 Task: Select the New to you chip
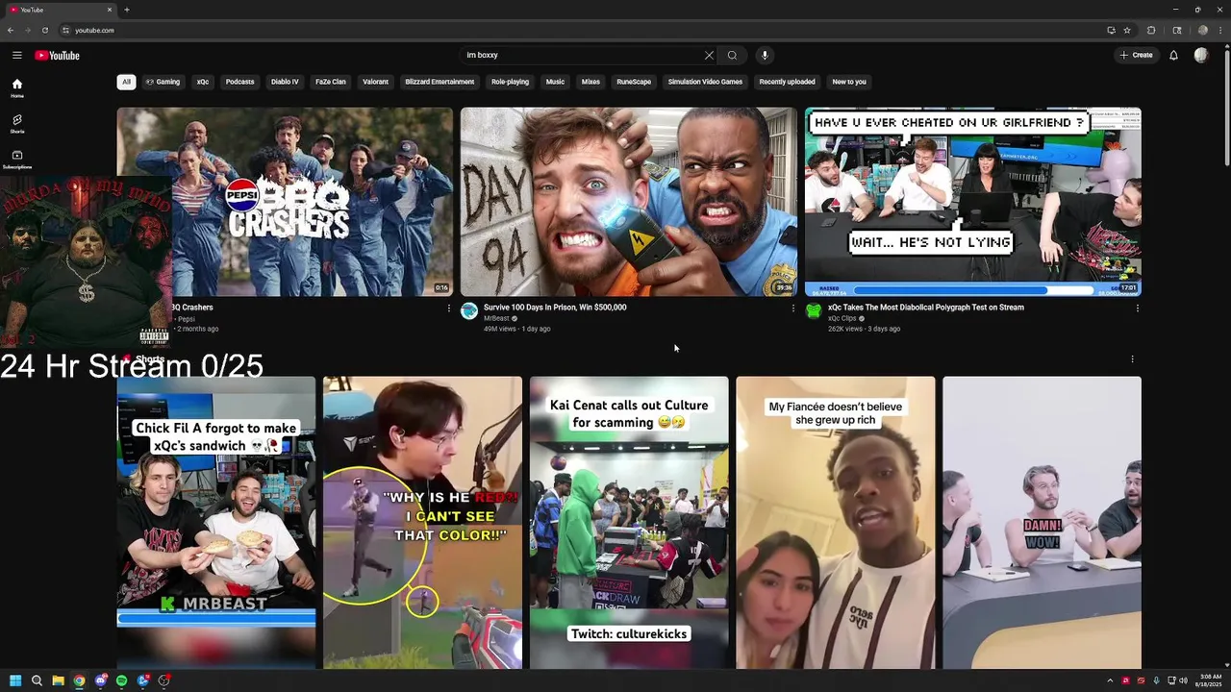coord(849,82)
